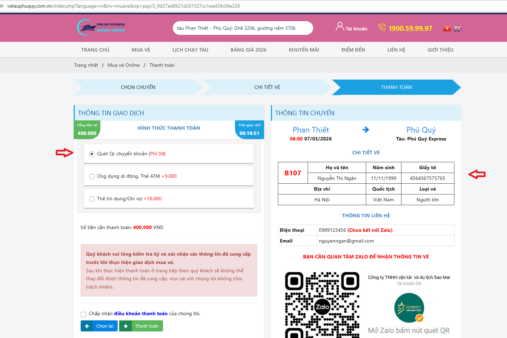Choose Thẻ tín dụng/Ghi nợ payment method

92,199
